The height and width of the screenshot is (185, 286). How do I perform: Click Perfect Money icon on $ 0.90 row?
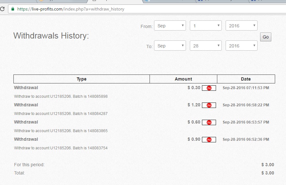pyautogui.click(x=209, y=139)
